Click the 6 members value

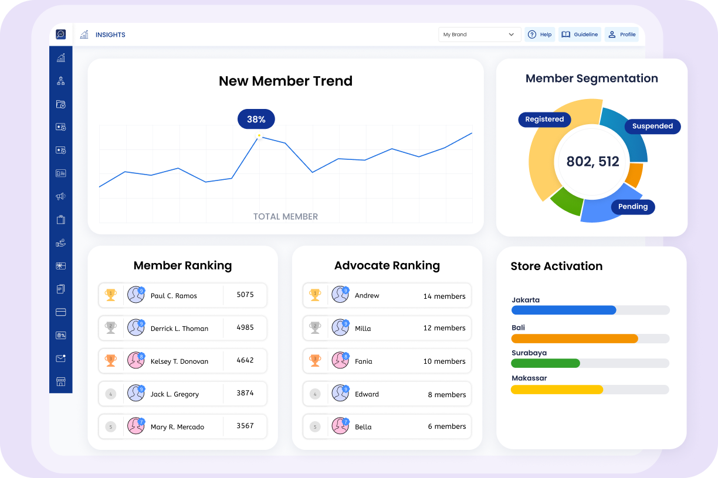447,426
